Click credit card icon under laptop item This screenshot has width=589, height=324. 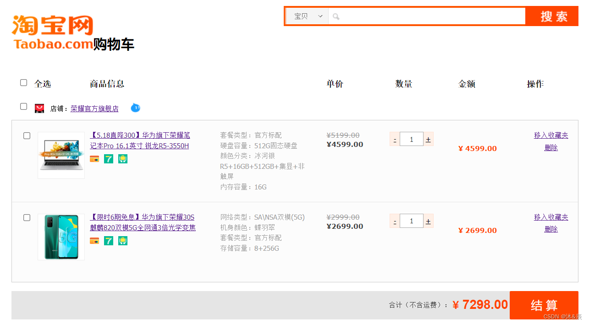coord(94,159)
